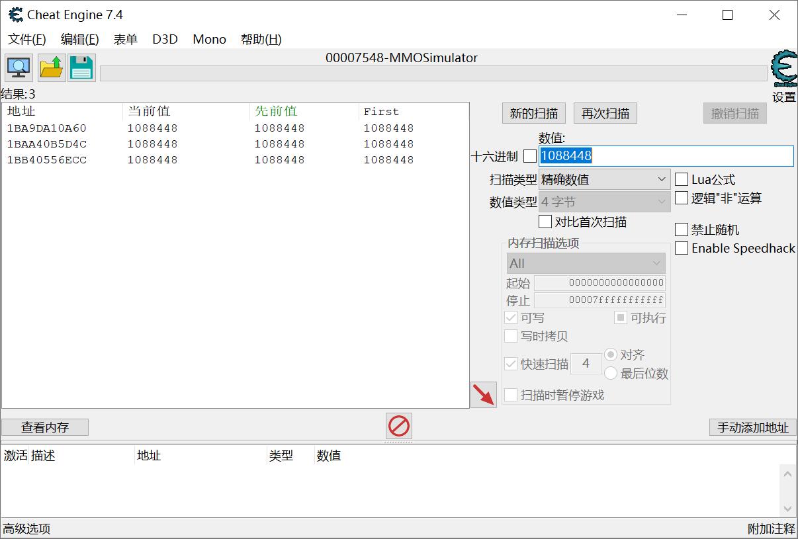Click the 地址 column header in address table
Image resolution: width=798 pixels, height=539 pixels.
click(200, 456)
